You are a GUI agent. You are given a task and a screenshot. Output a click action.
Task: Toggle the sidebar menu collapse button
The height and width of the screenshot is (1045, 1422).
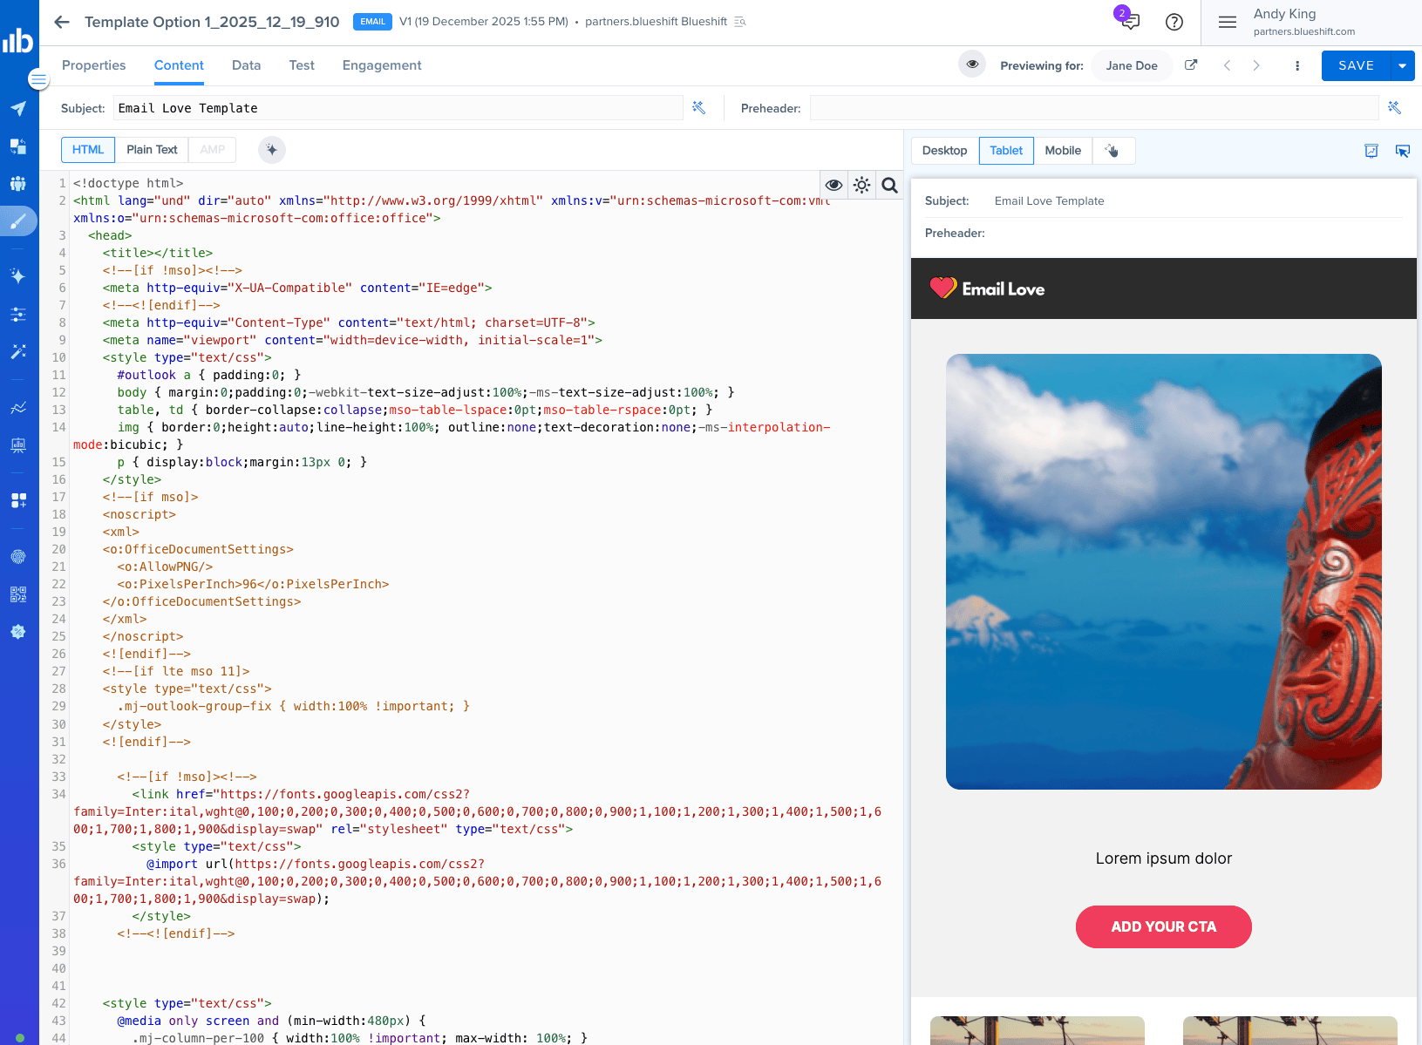[38, 80]
